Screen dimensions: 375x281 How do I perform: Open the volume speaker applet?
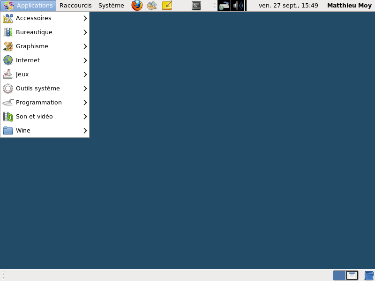coord(238,6)
